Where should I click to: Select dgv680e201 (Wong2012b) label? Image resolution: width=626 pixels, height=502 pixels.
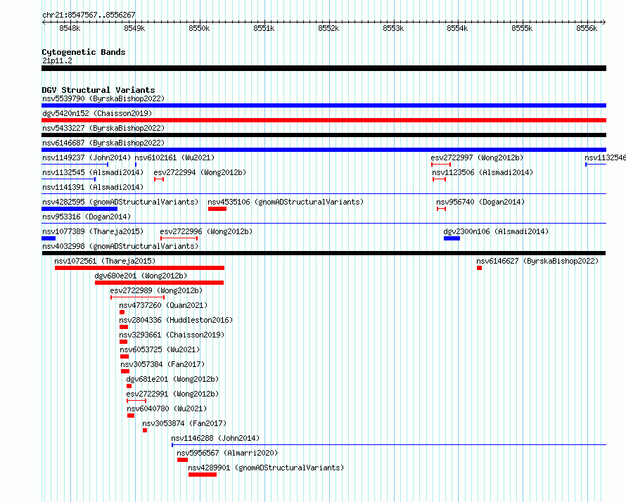[x=141, y=276]
